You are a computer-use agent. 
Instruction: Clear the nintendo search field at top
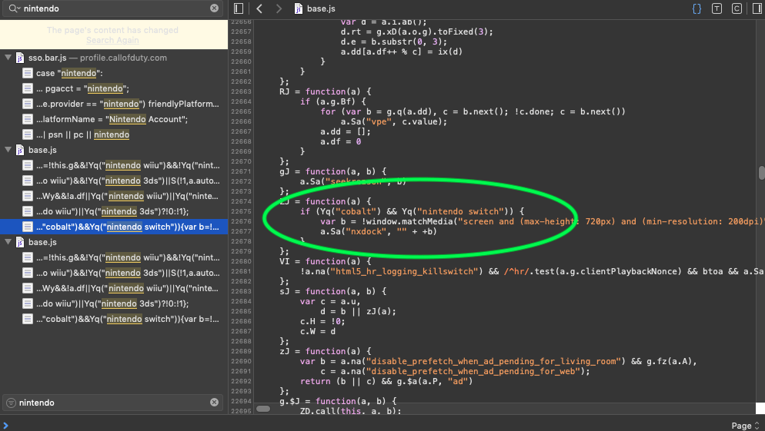tap(214, 8)
